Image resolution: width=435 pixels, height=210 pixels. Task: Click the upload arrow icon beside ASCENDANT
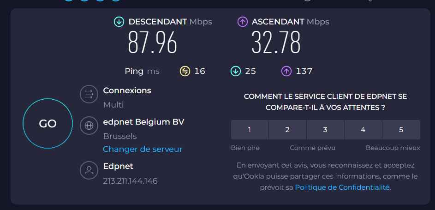(x=243, y=22)
